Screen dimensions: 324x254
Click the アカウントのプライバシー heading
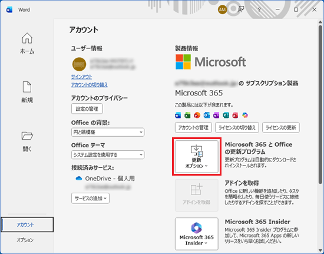pos(100,98)
